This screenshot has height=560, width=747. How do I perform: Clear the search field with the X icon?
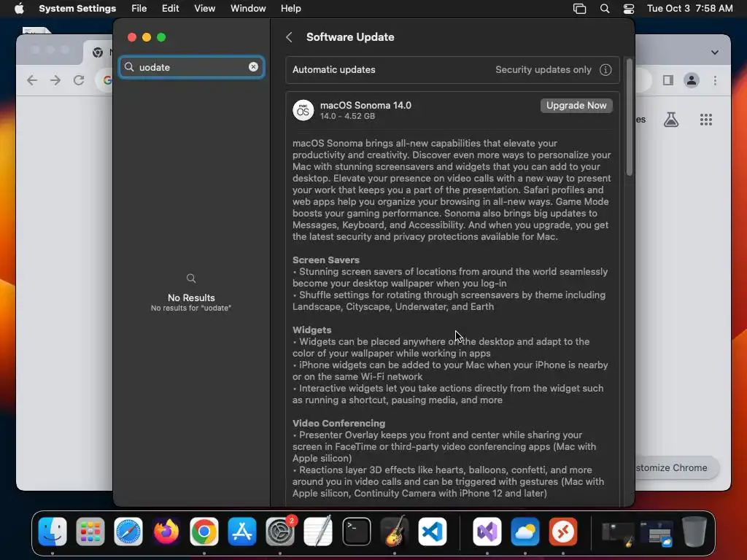[253, 67]
